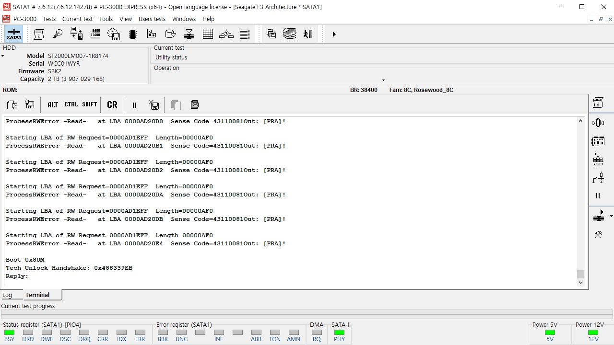Click the copy pages icon in terminal toolbar
The height and width of the screenshot is (345, 614).
coord(176,104)
